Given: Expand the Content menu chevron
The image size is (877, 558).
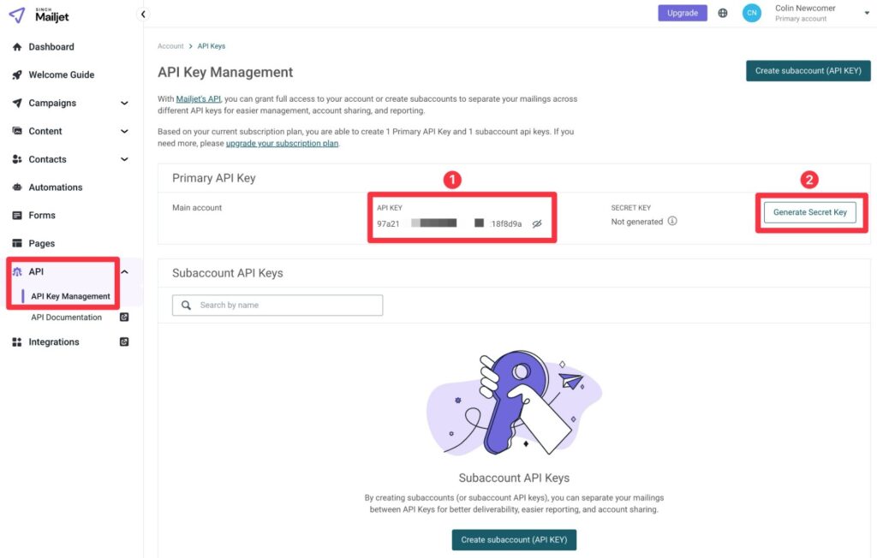Looking at the screenshot, I should coord(124,132).
